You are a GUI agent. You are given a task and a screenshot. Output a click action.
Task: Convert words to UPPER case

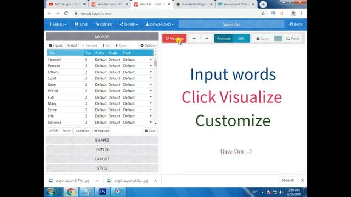tap(53, 131)
